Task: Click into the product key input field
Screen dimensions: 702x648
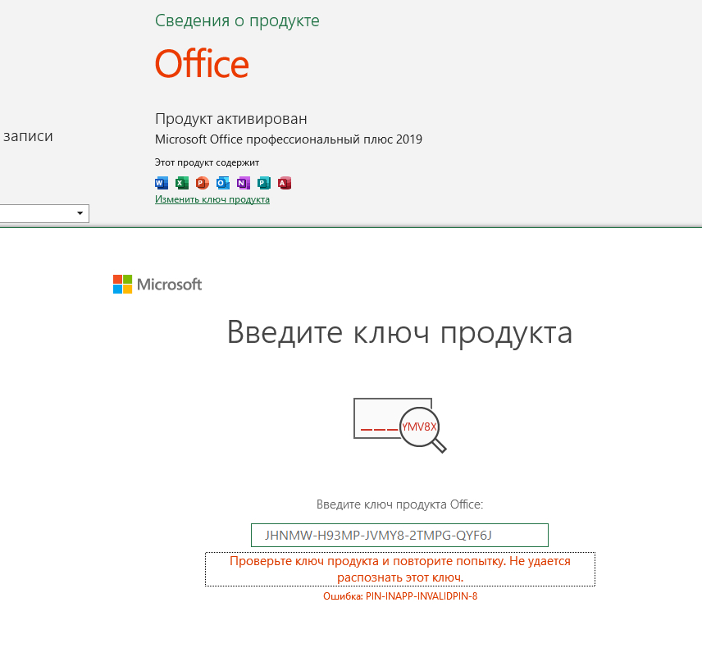Action: click(399, 536)
